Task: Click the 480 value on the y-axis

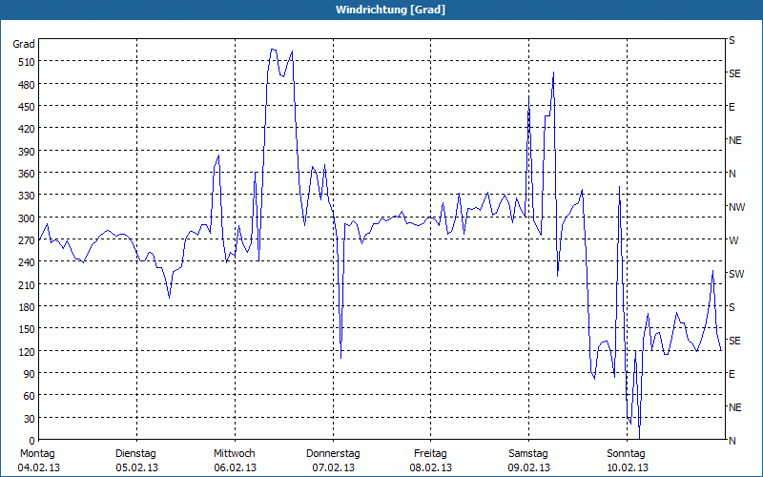Action: pos(26,85)
